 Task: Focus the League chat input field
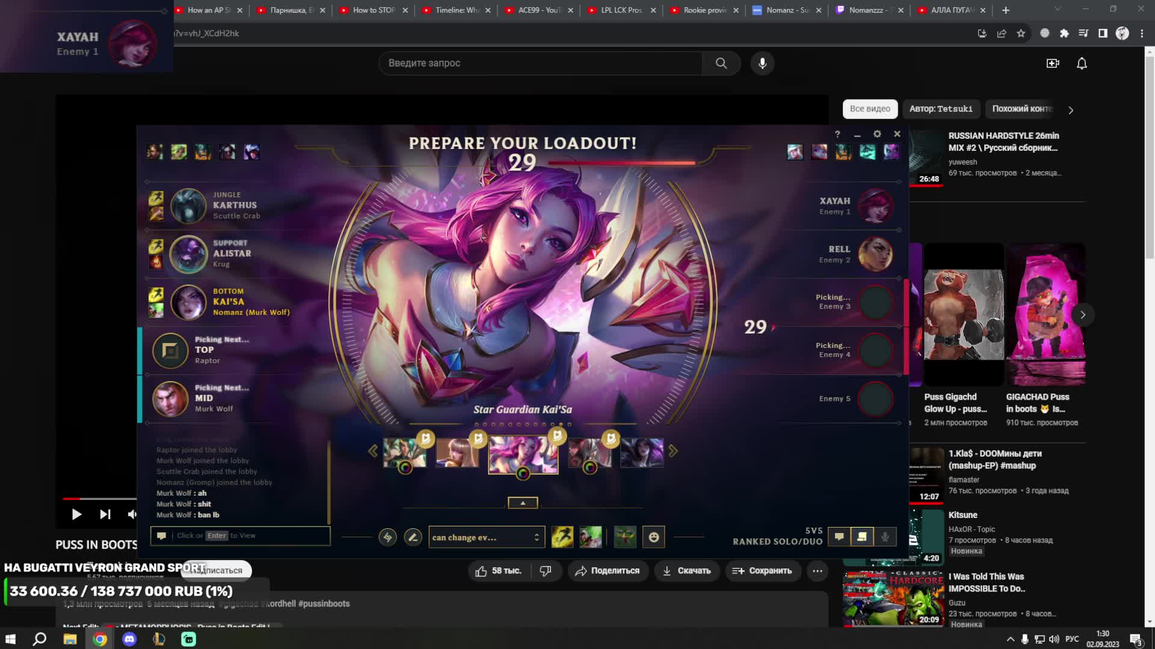241,535
